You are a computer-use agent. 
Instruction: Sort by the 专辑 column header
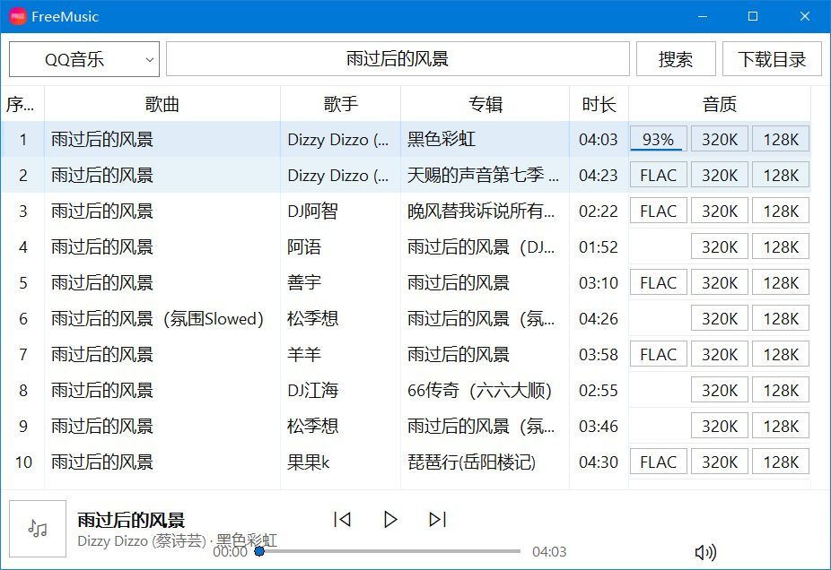485,104
